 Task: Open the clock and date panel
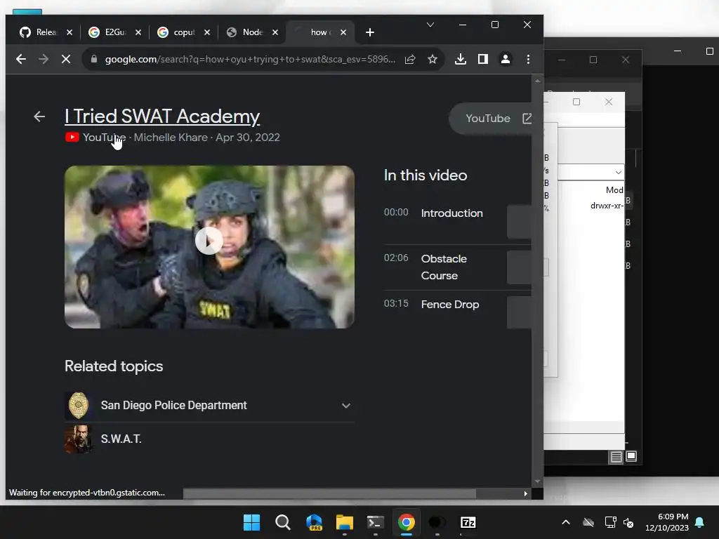(x=667, y=522)
